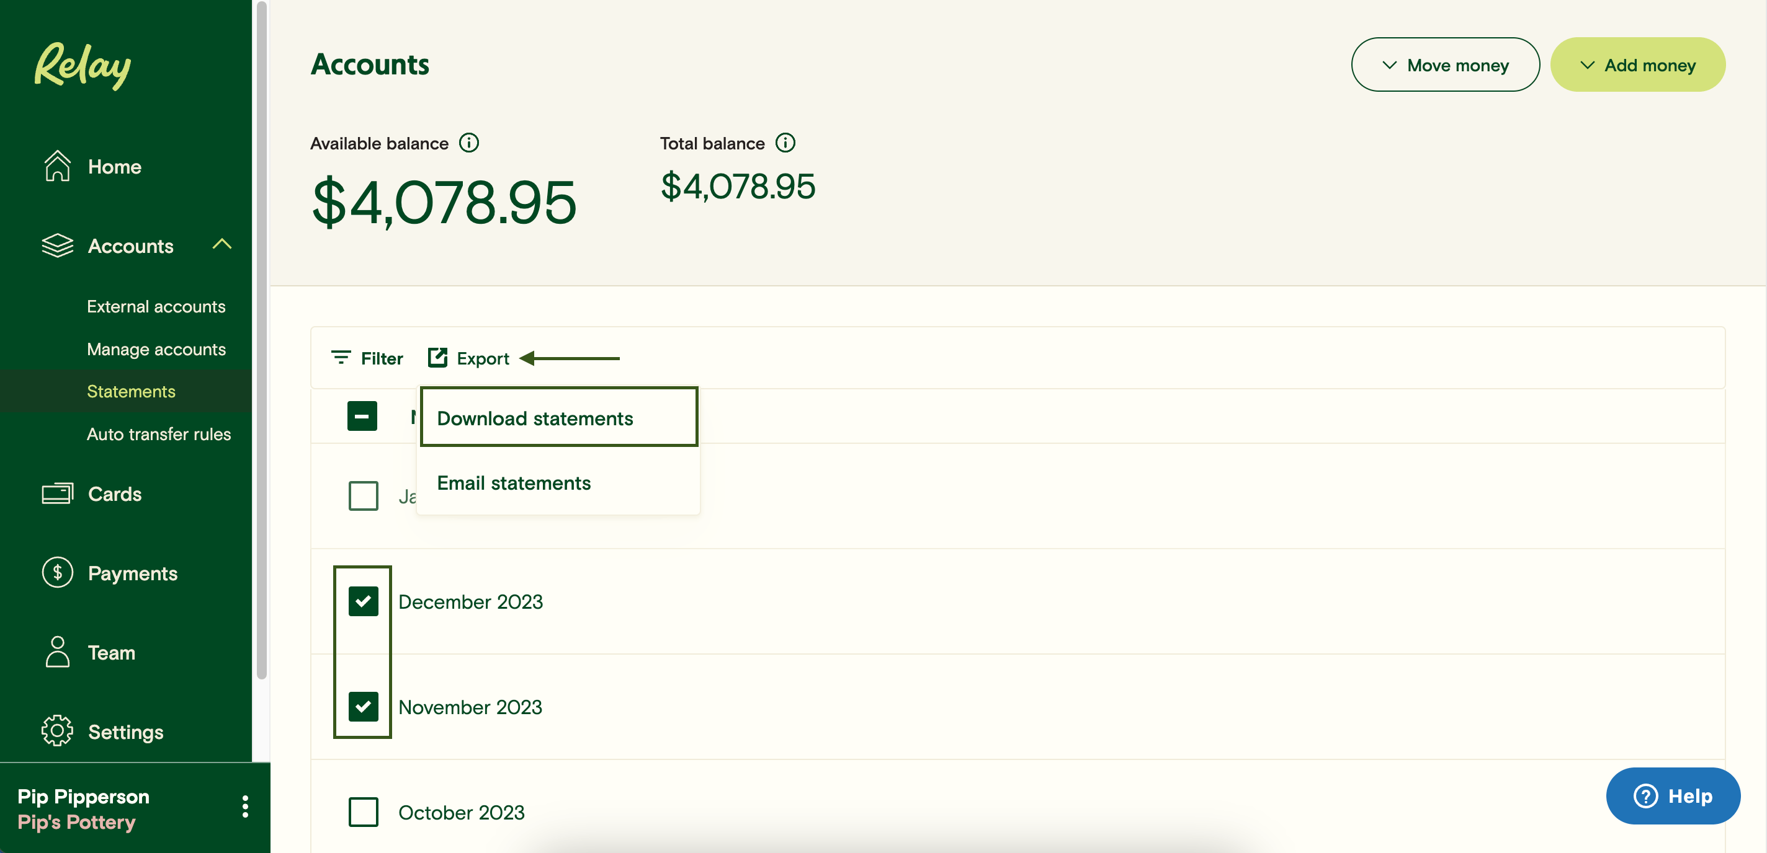The height and width of the screenshot is (853, 1767).
Task: Uncheck the December 2023 statement
Action: point(363,601)
